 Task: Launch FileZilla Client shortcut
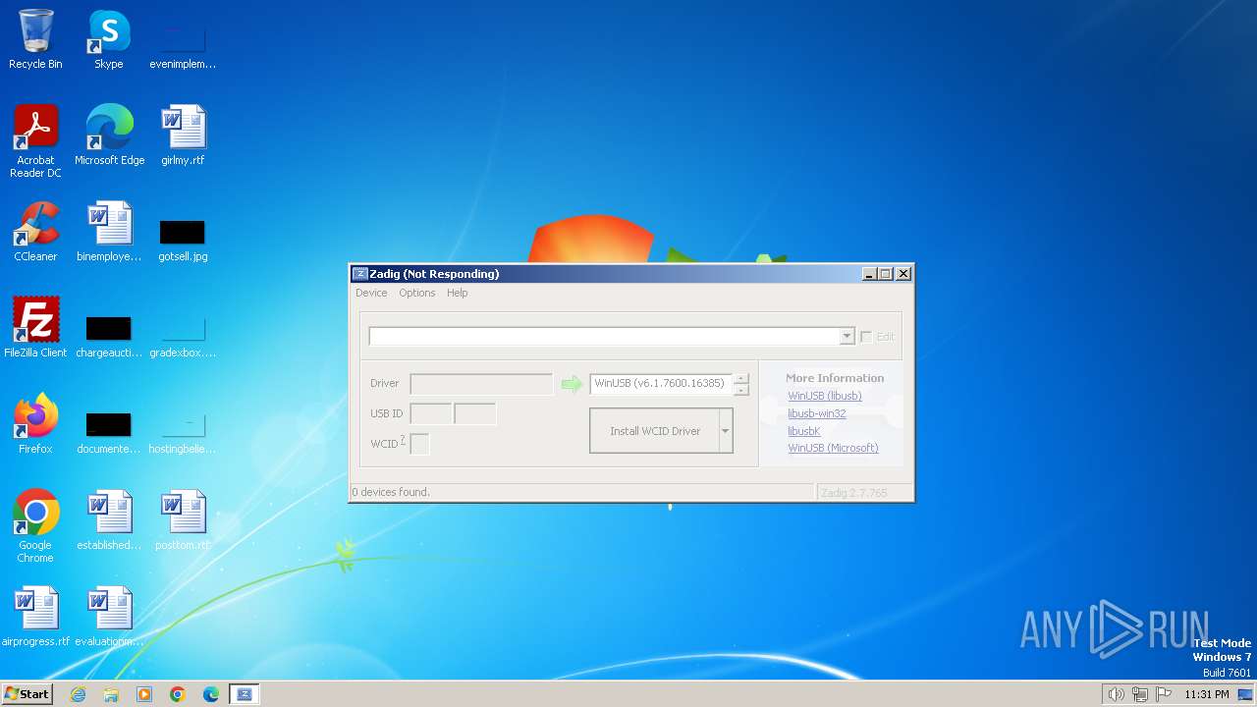pos(35,328)
